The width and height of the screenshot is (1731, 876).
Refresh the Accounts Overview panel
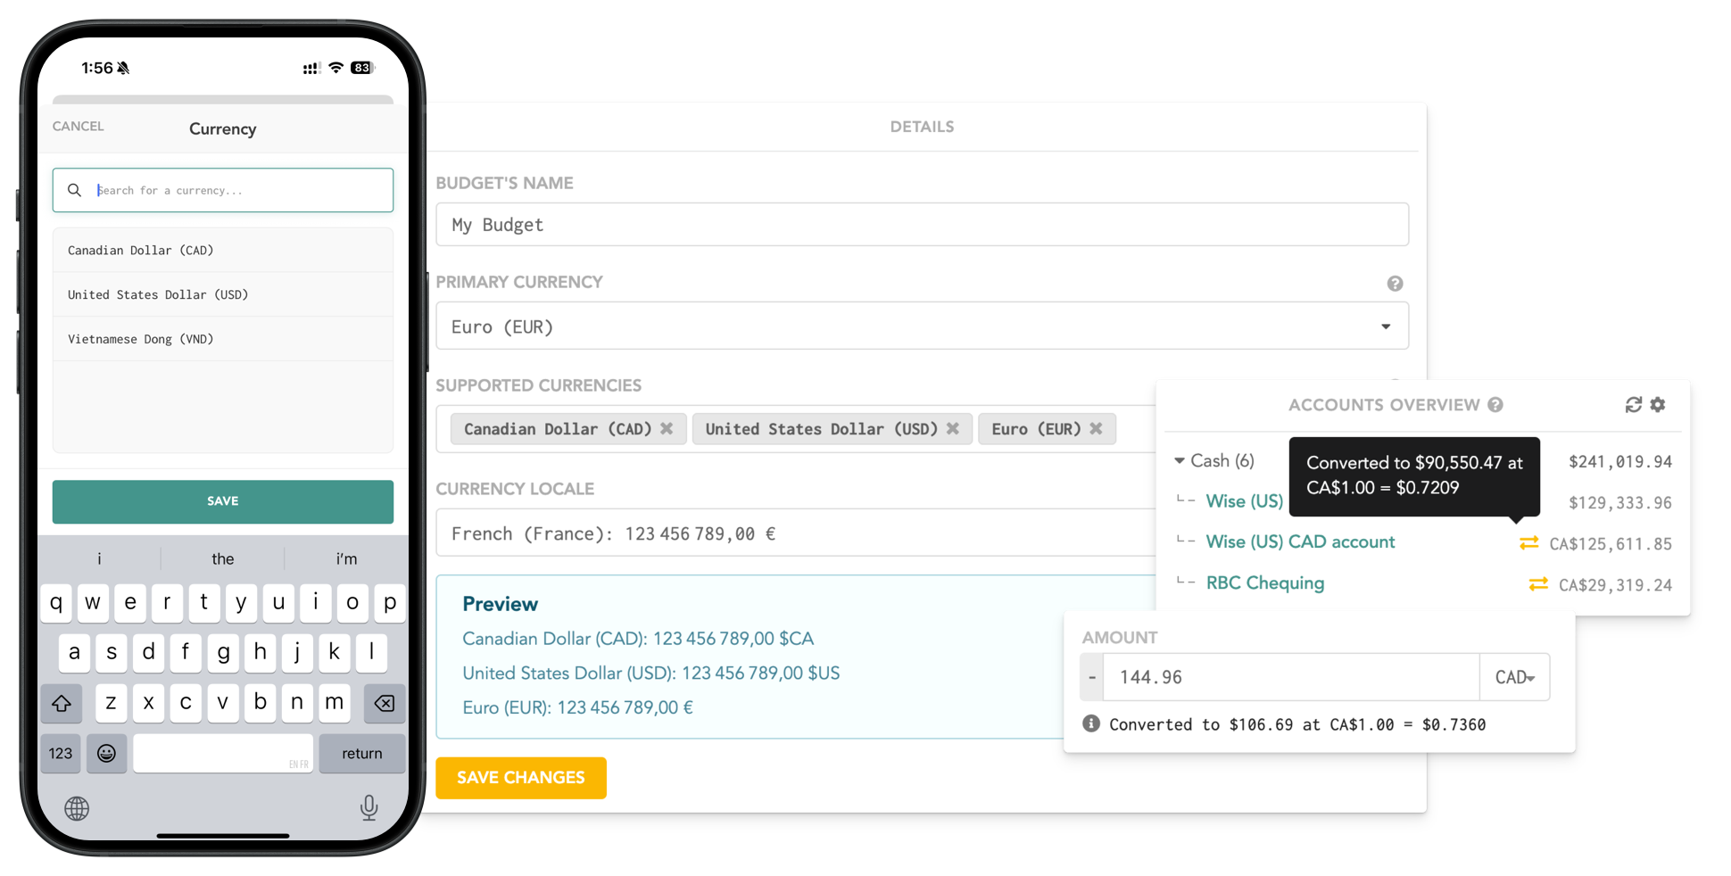(1633, 405)
